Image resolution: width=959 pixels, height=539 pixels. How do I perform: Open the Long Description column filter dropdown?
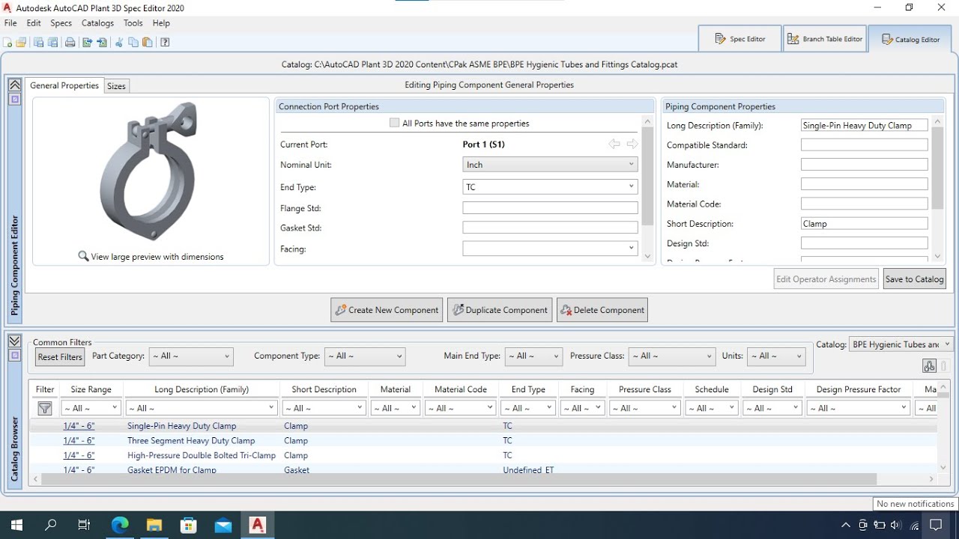point(201,408)
